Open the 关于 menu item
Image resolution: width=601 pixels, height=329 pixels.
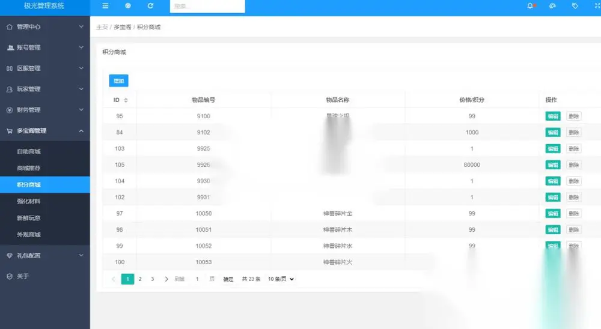coord(45,276)
